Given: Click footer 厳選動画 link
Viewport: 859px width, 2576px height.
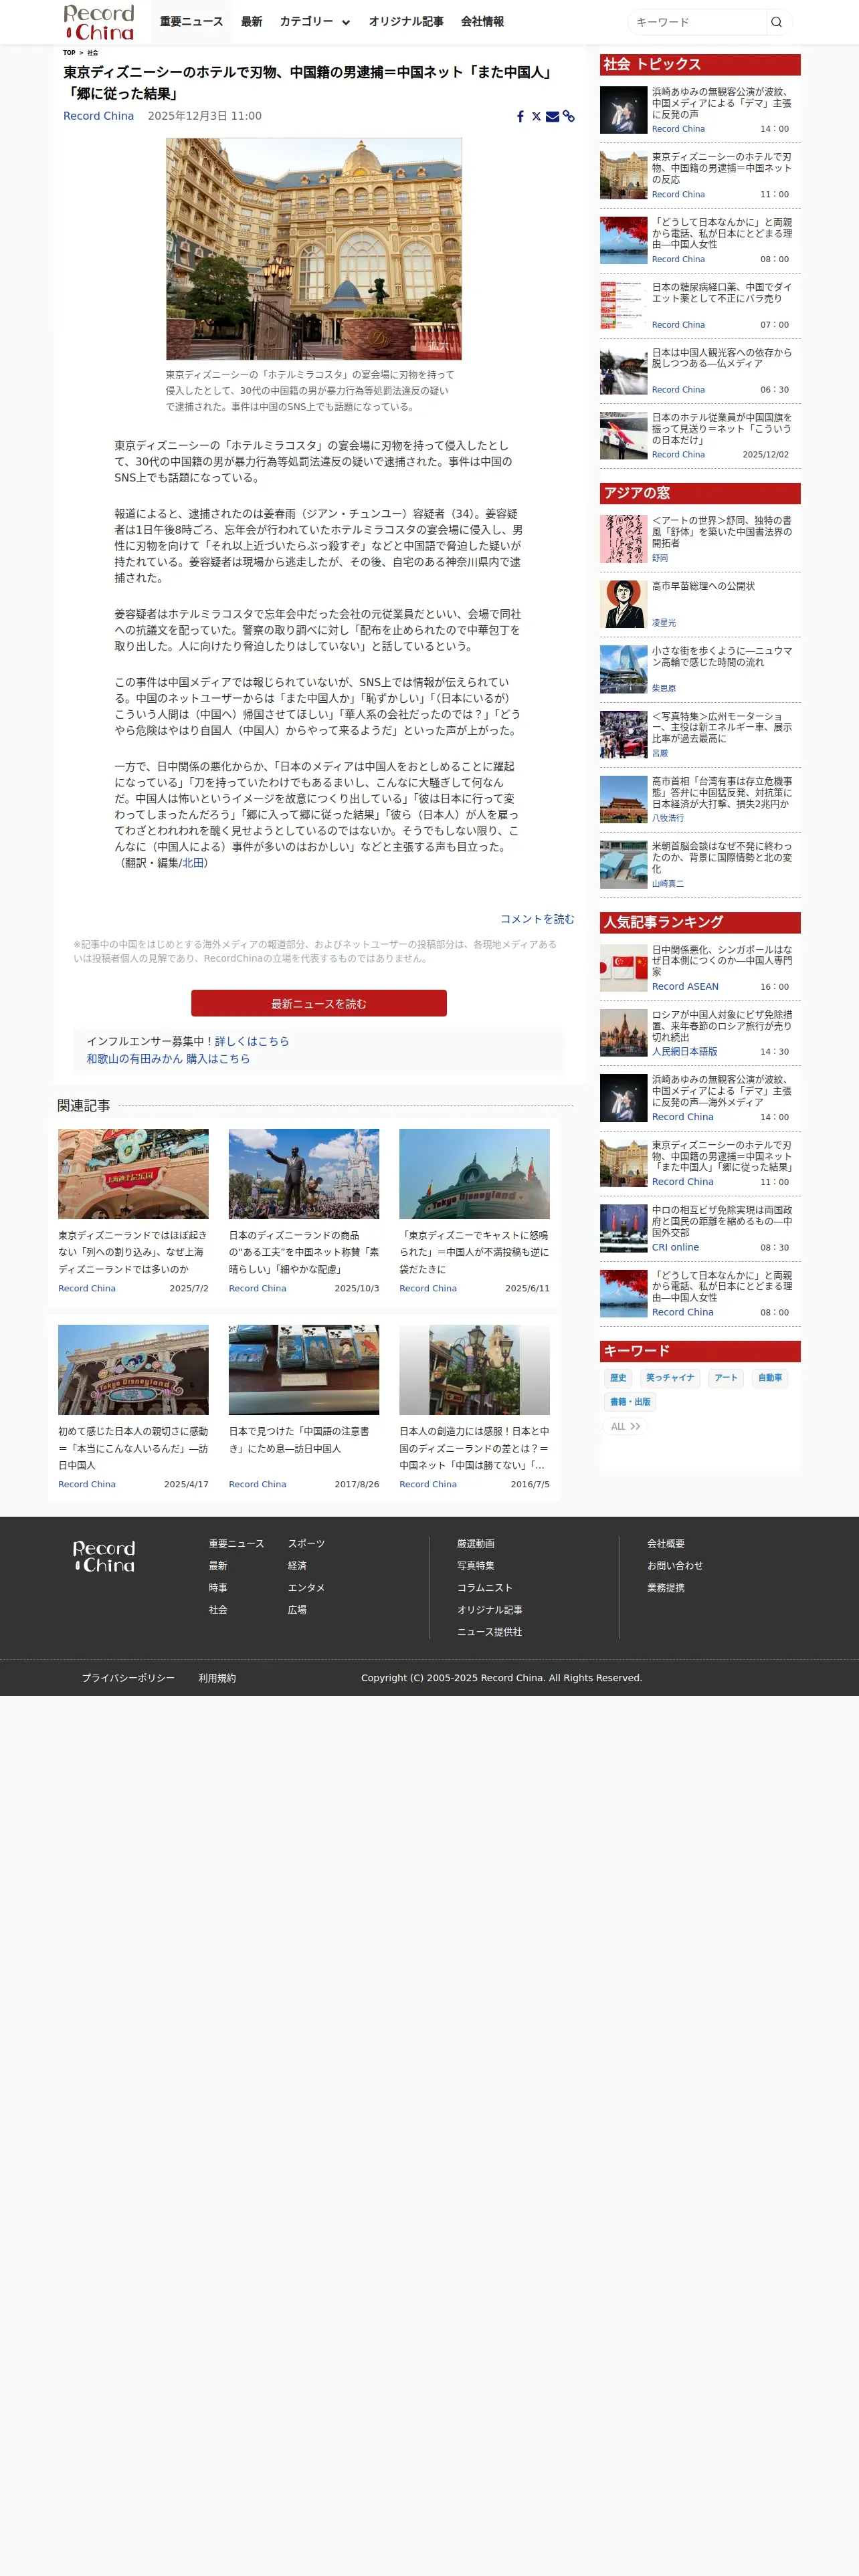Looking at the screenshot, I should point(476,1544).
